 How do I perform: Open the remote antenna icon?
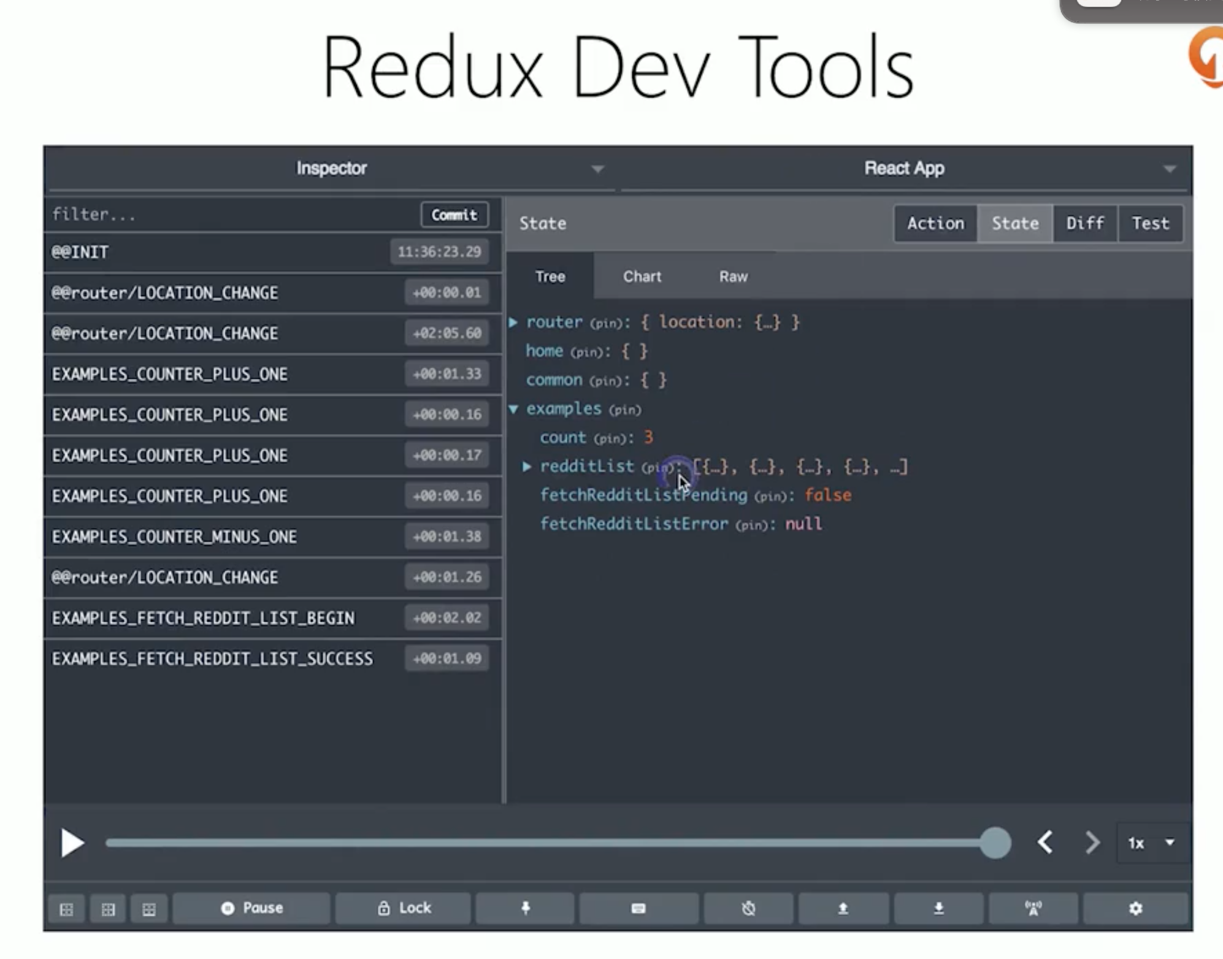(1033, 908)
